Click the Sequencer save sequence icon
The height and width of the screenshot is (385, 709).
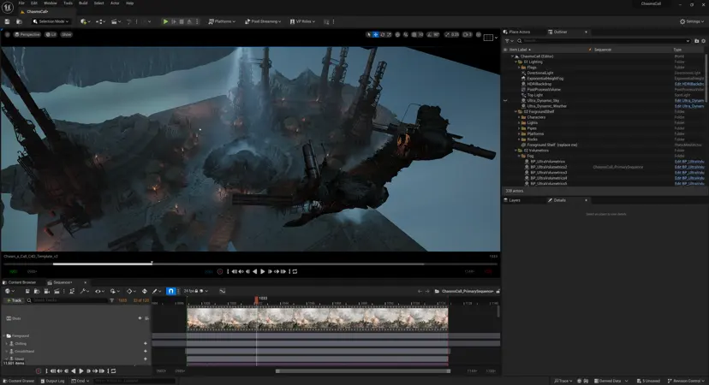click(27, 292)
